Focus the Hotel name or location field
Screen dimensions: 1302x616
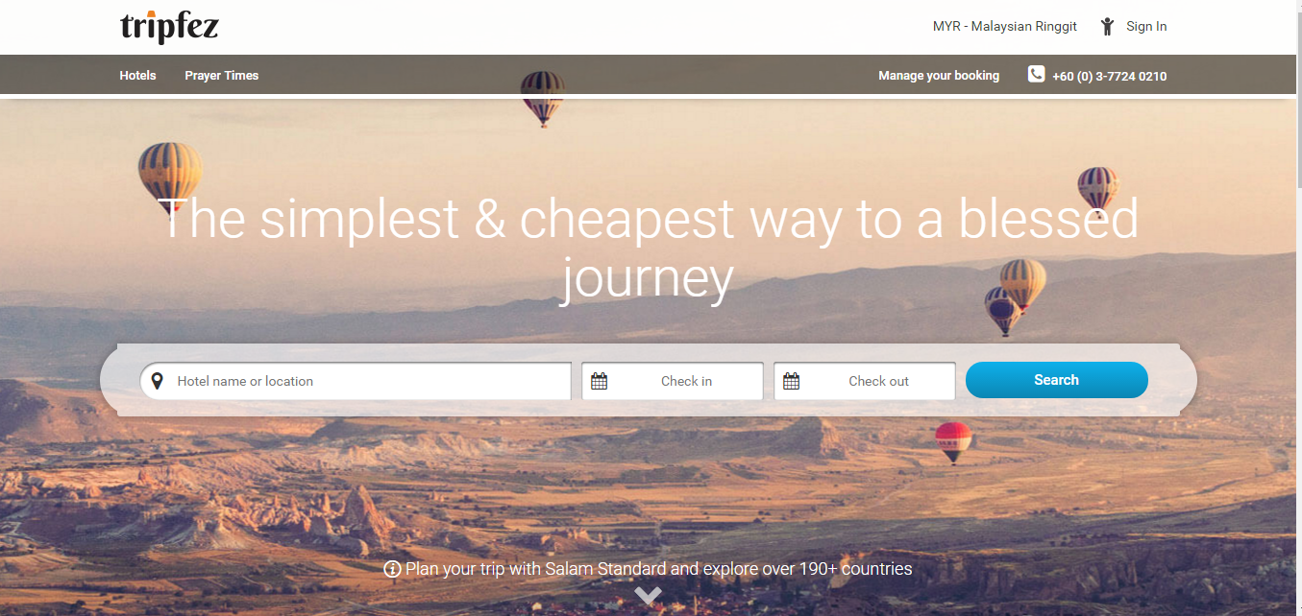coord(356,381)
